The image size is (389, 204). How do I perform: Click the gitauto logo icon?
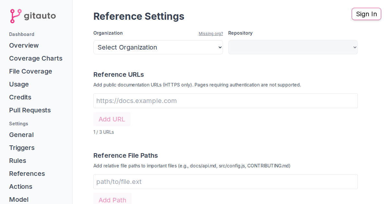(x=16, y=16)
